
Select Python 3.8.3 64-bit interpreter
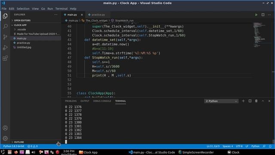[x=13, y=146]
